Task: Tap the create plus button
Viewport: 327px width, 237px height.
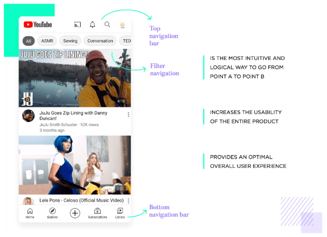Action: [75, 213]
